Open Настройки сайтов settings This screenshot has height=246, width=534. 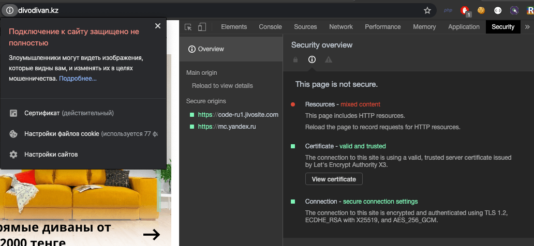[51, 154]
